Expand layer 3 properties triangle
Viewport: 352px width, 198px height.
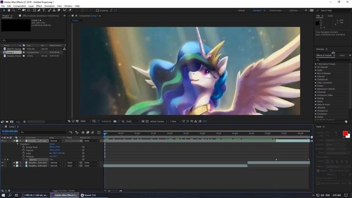pyautogui.click(x=14, y=166)
